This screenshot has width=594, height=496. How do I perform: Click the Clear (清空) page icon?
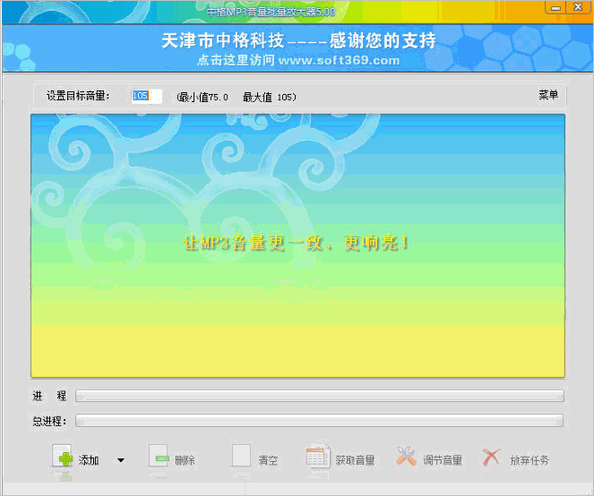click(241, 456)
